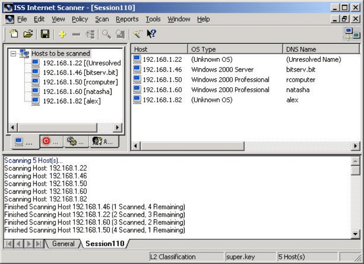Click the wand wizard toolbar icon
The image size is (364, 264).
pos(137,34)
